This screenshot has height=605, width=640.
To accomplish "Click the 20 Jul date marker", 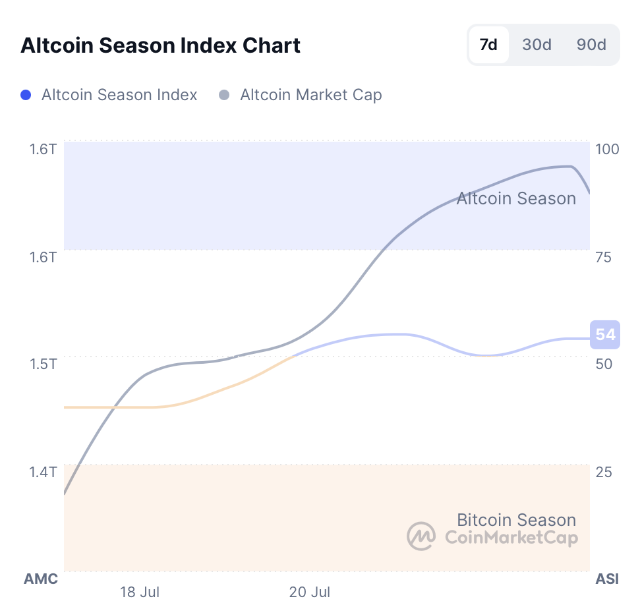I will [310, 592].
